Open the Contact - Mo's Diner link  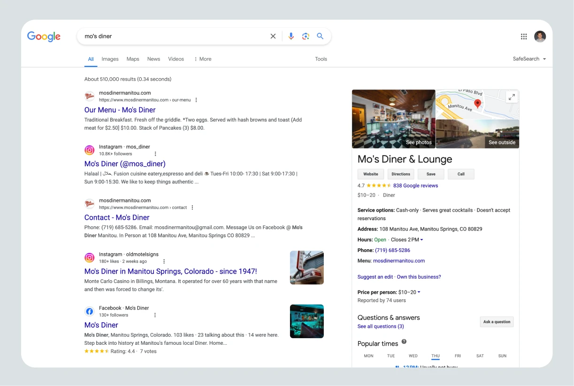tap(117, 218)
